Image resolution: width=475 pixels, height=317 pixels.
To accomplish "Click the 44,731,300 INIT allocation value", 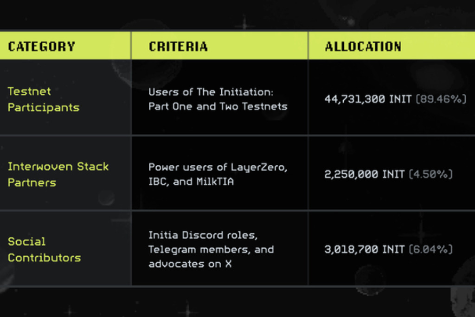I will click(368, 99).
